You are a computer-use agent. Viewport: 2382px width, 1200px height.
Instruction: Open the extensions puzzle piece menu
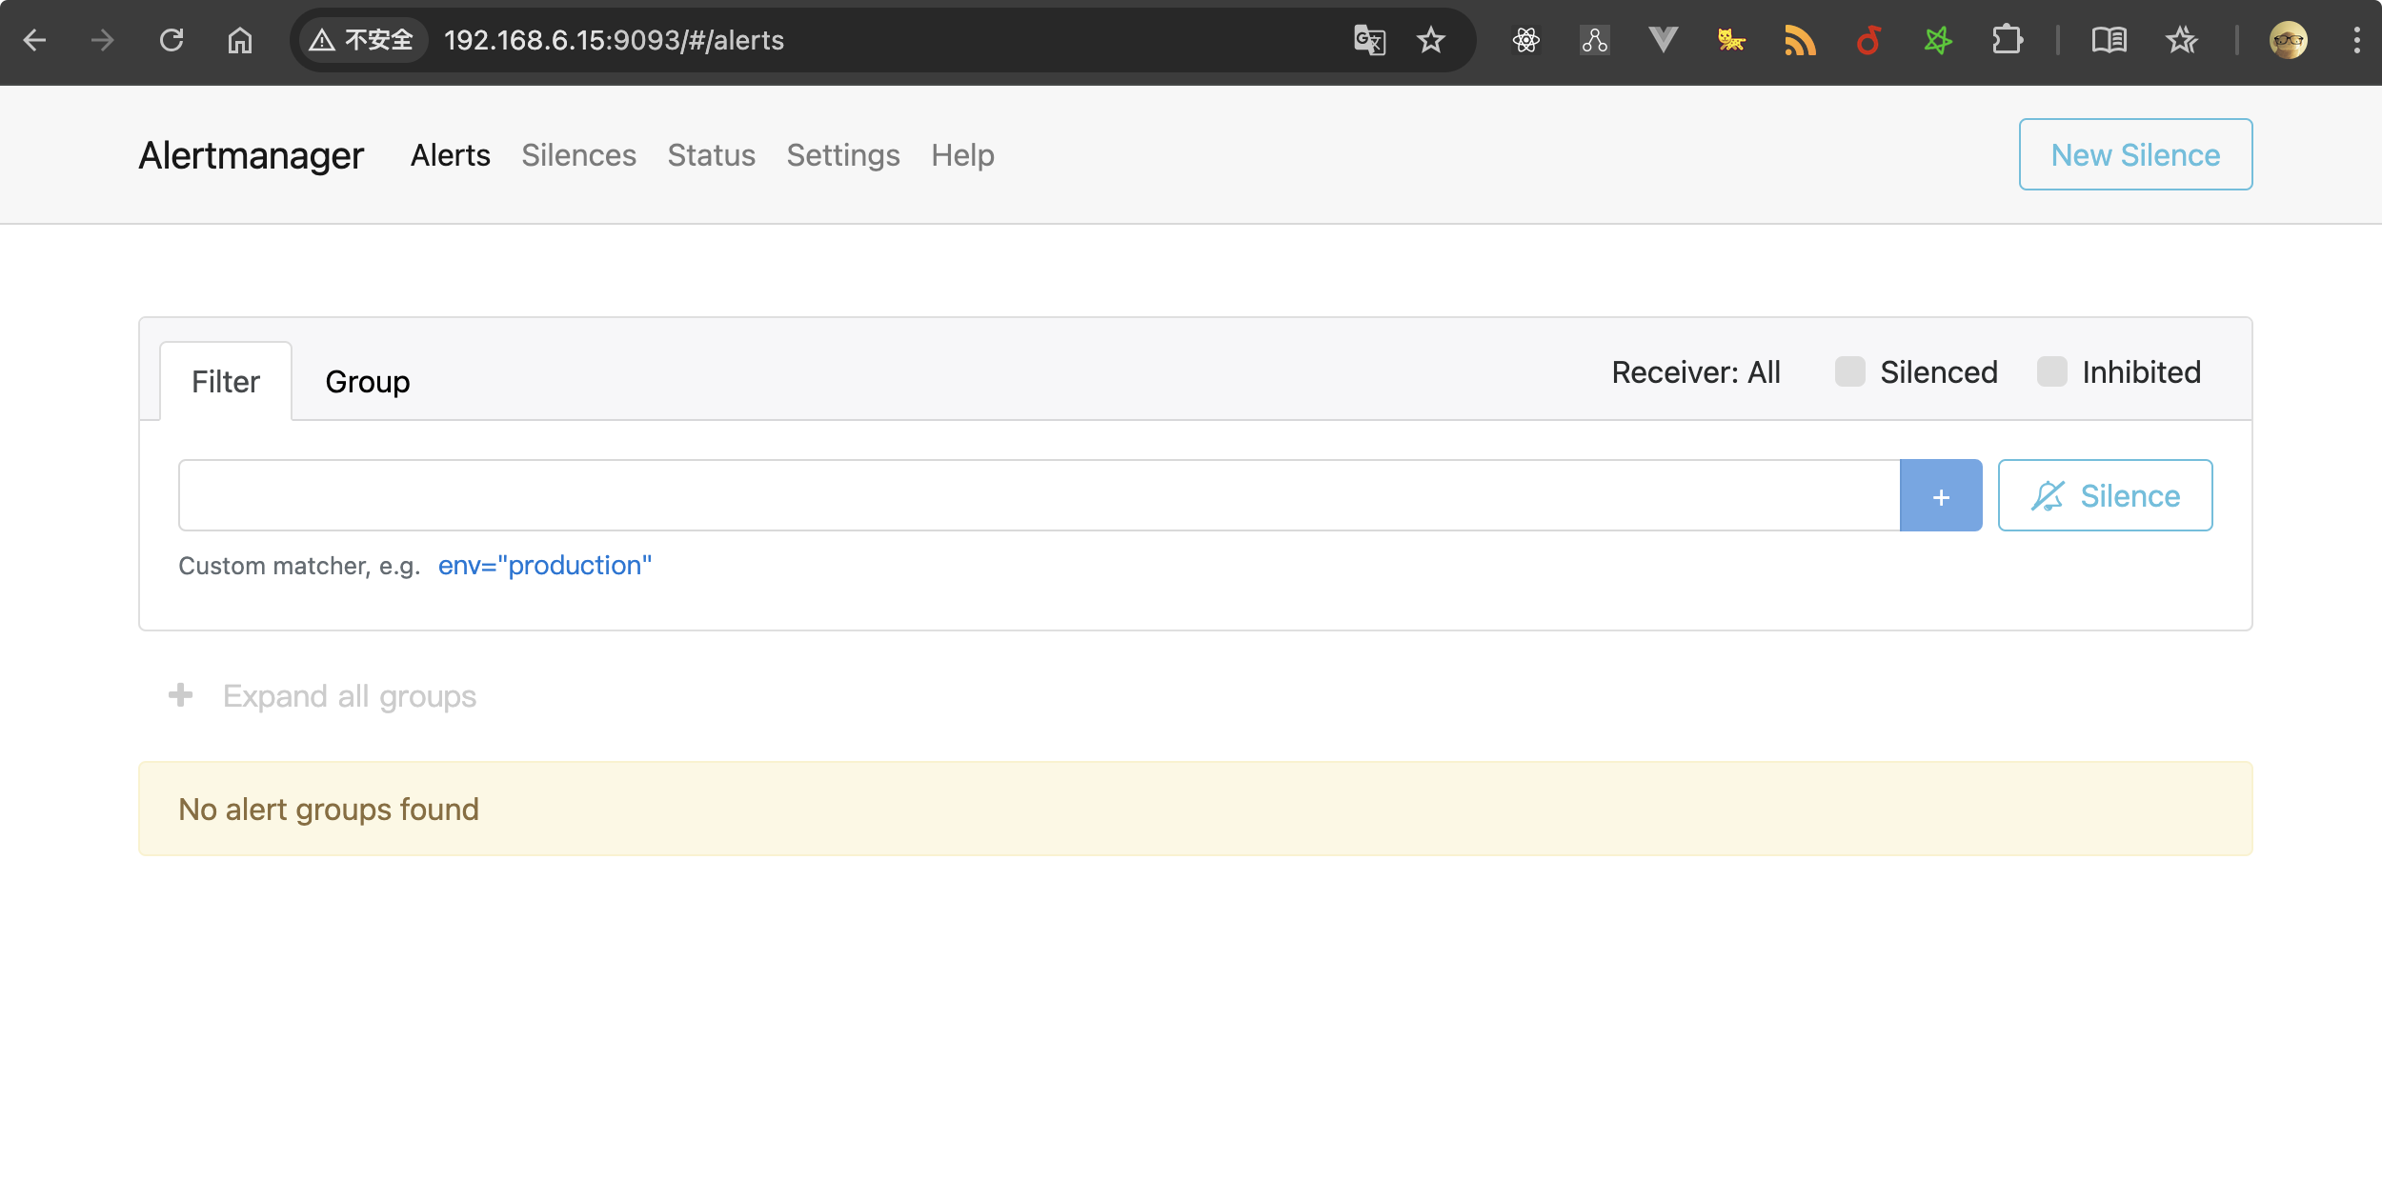[2007, 40]
